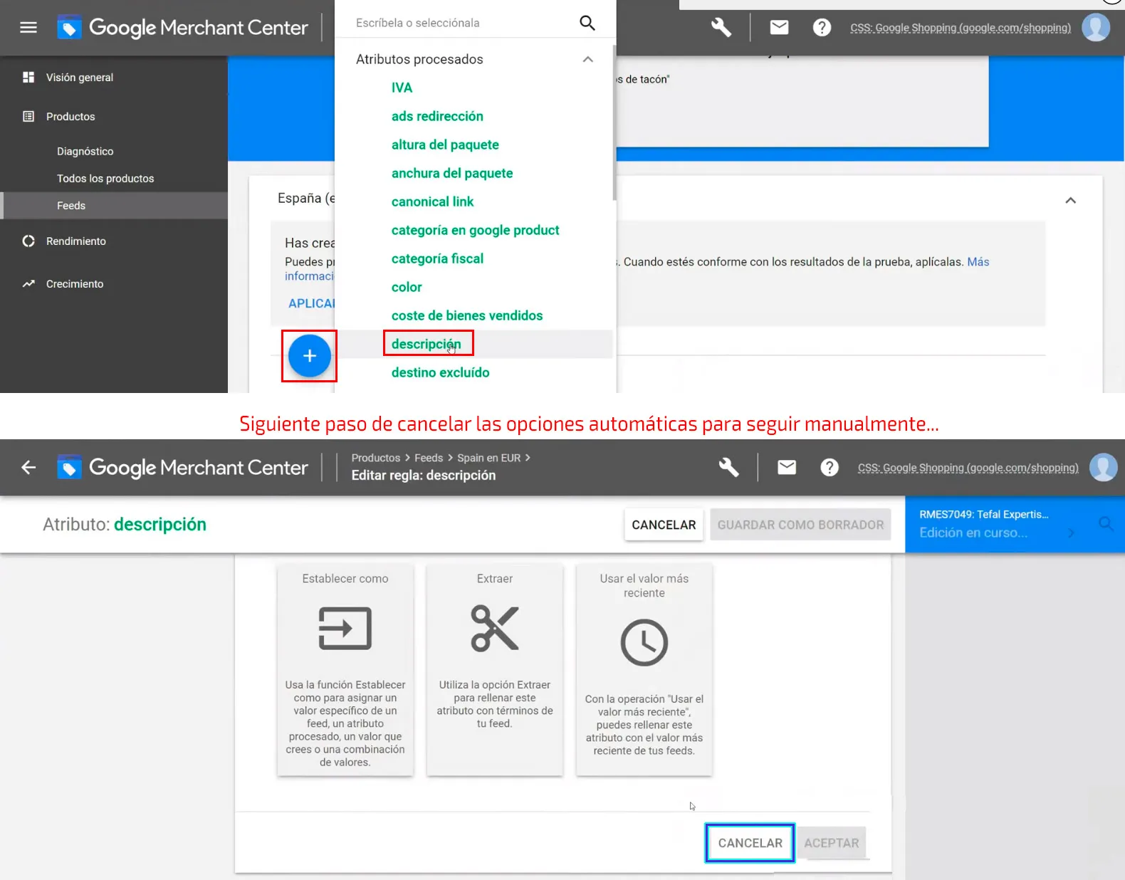Click the blue plus add-rule button
Screen dimensions: 1125x880
(x=310, y=355)
